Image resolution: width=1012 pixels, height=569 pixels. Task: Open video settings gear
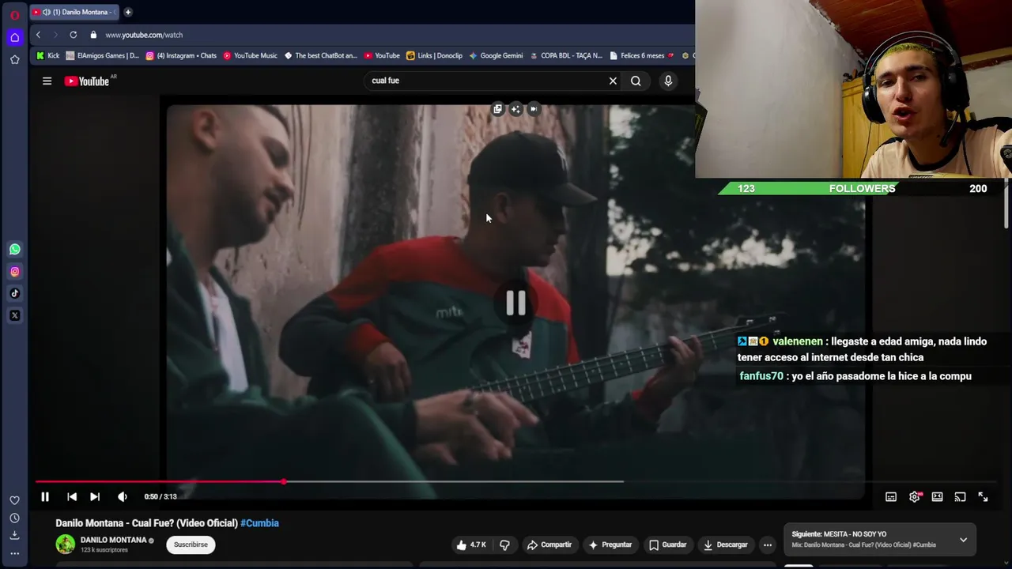[x=915, y=496]
